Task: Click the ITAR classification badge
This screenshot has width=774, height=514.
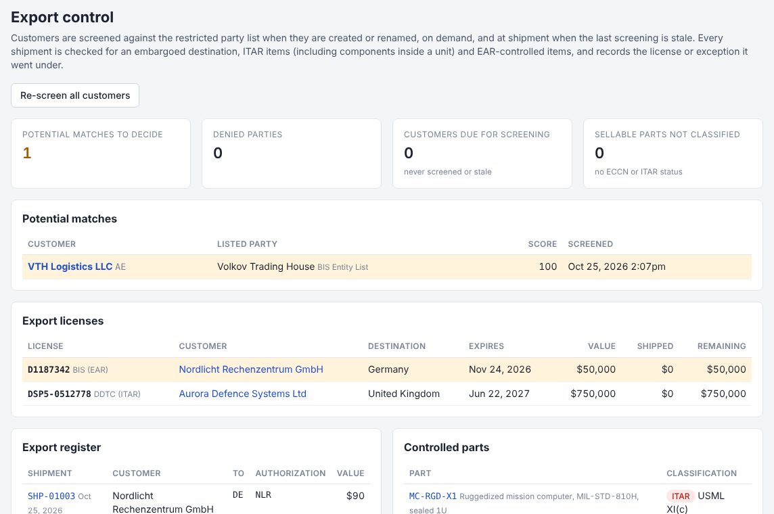Action: 680,496
